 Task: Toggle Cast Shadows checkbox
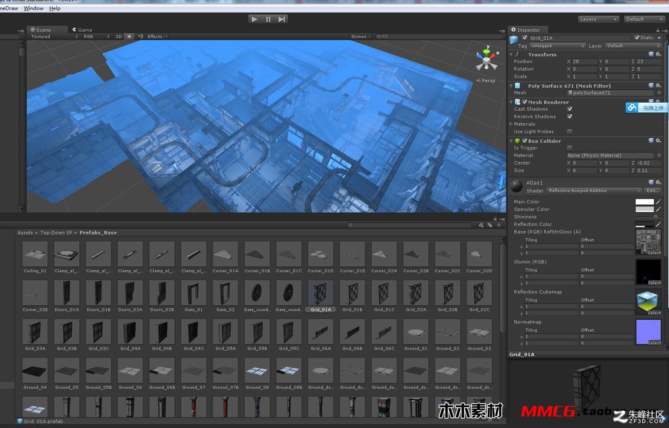pyautogui.click(x=570, y=109)
